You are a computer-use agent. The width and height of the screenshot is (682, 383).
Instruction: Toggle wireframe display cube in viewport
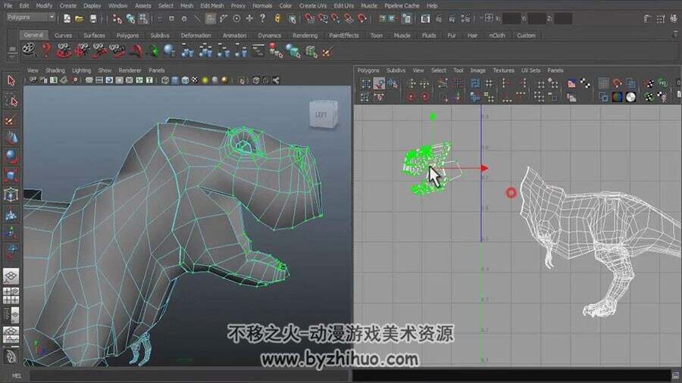165,80
